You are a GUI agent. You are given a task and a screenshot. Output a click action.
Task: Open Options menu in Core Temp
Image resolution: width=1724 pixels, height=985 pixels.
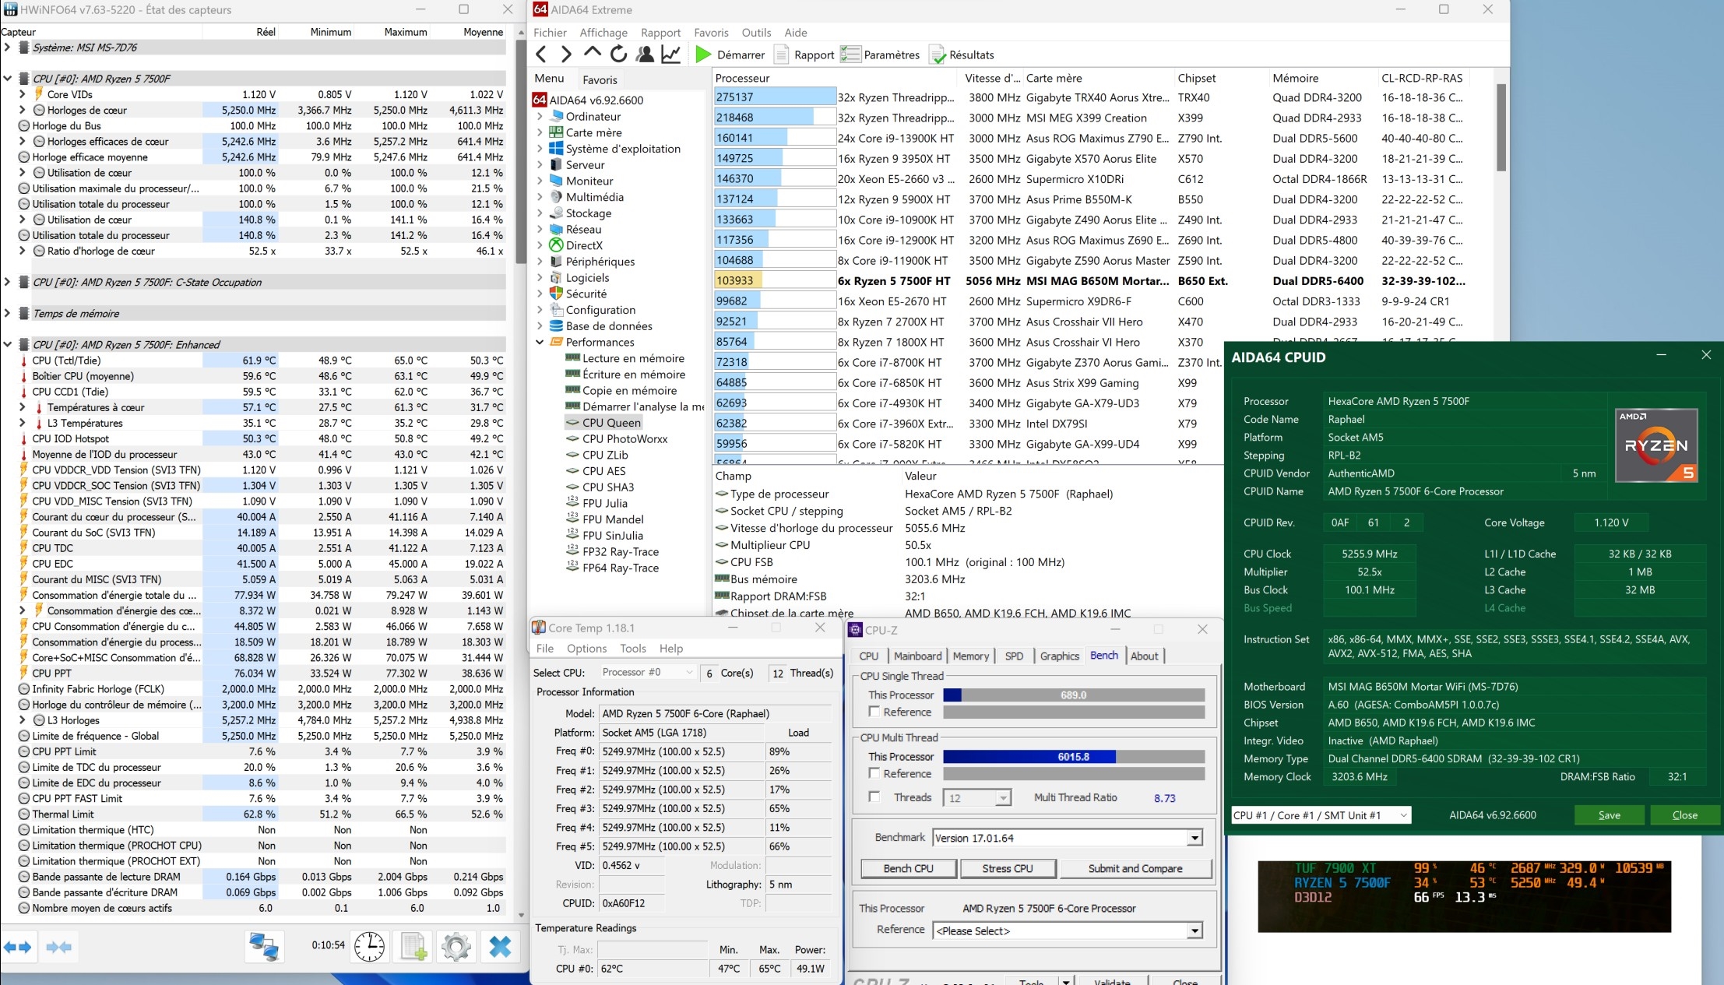click(586, 648)
